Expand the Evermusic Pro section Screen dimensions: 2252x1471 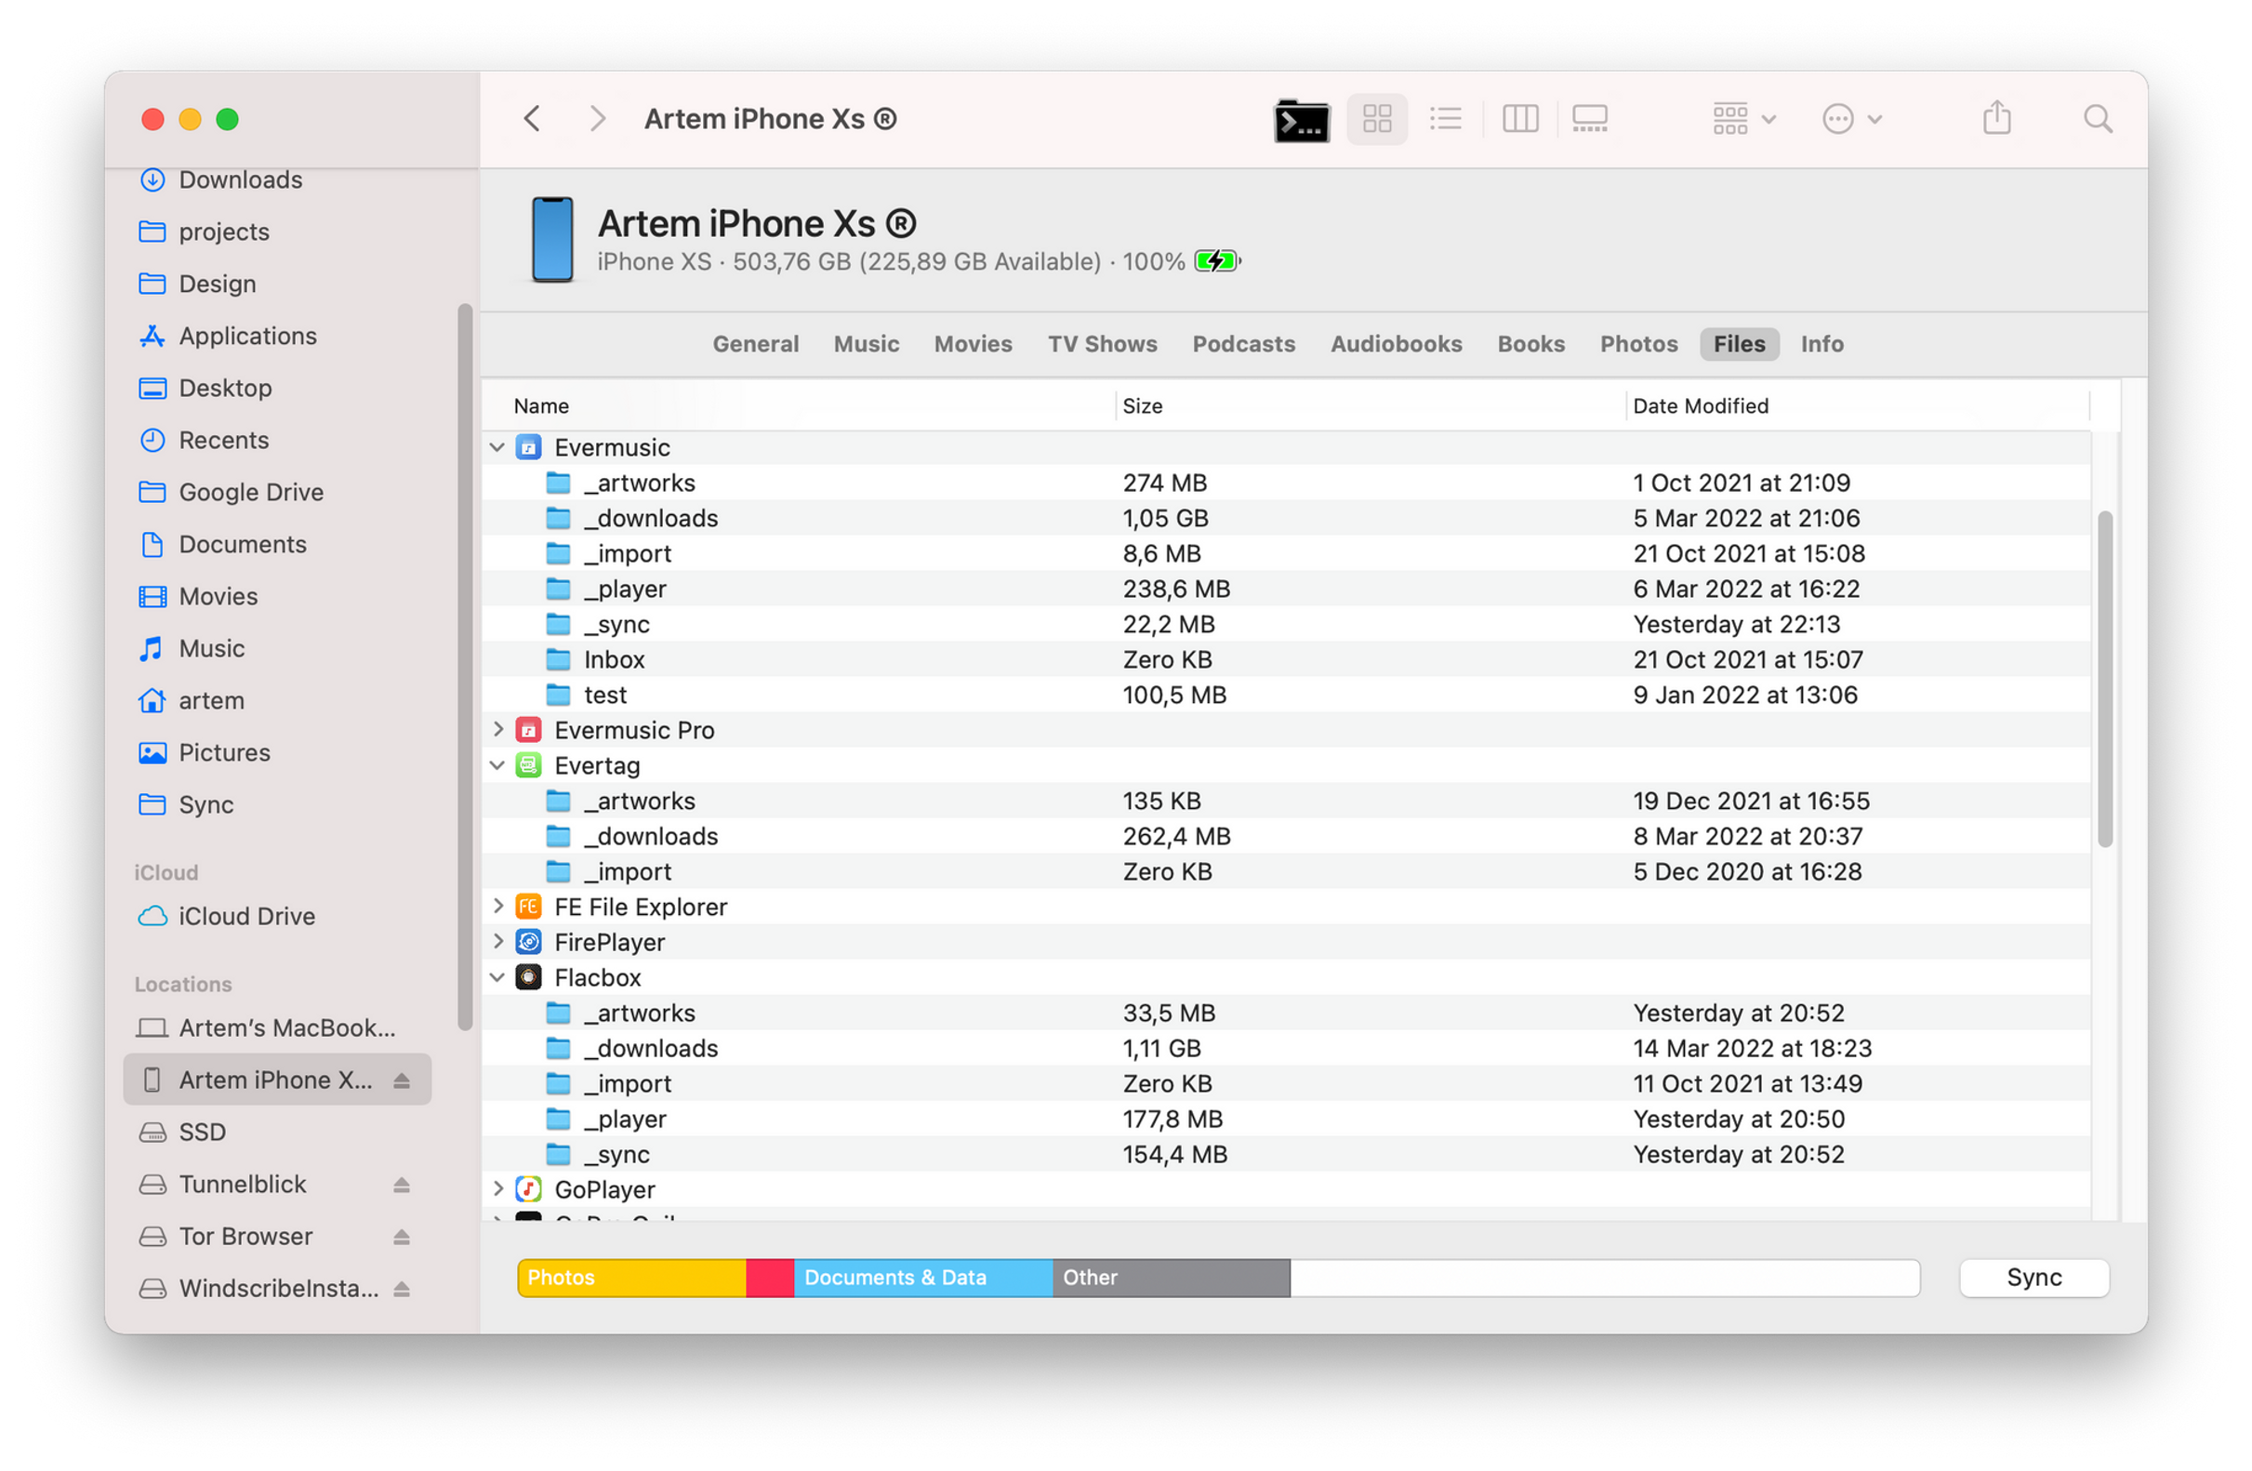click(x=498, y=729)
